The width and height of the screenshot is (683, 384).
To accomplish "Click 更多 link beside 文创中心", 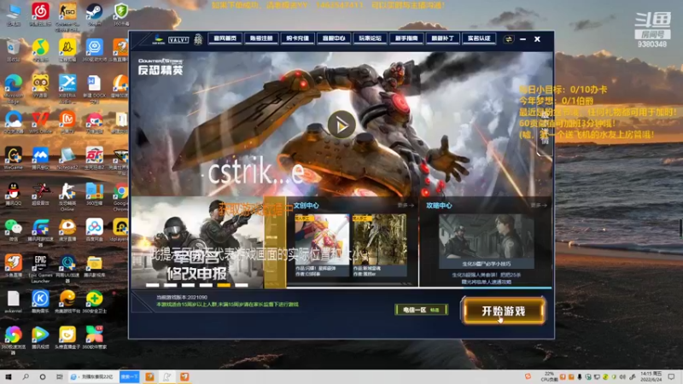I will (405, 205).
